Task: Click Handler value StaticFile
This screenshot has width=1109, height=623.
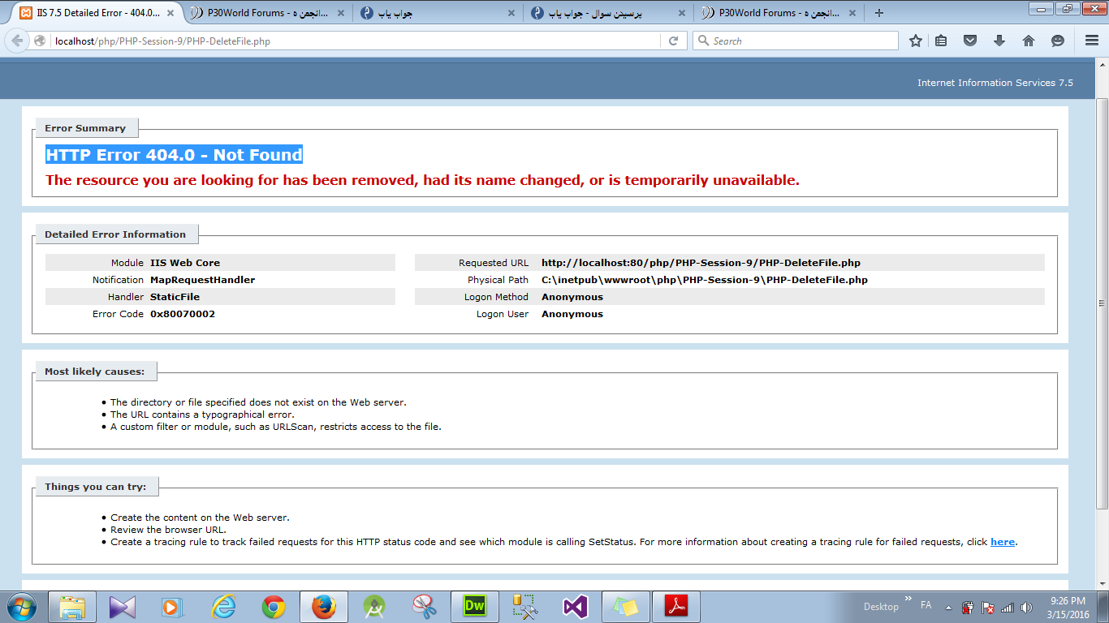Action: point(175,297)
